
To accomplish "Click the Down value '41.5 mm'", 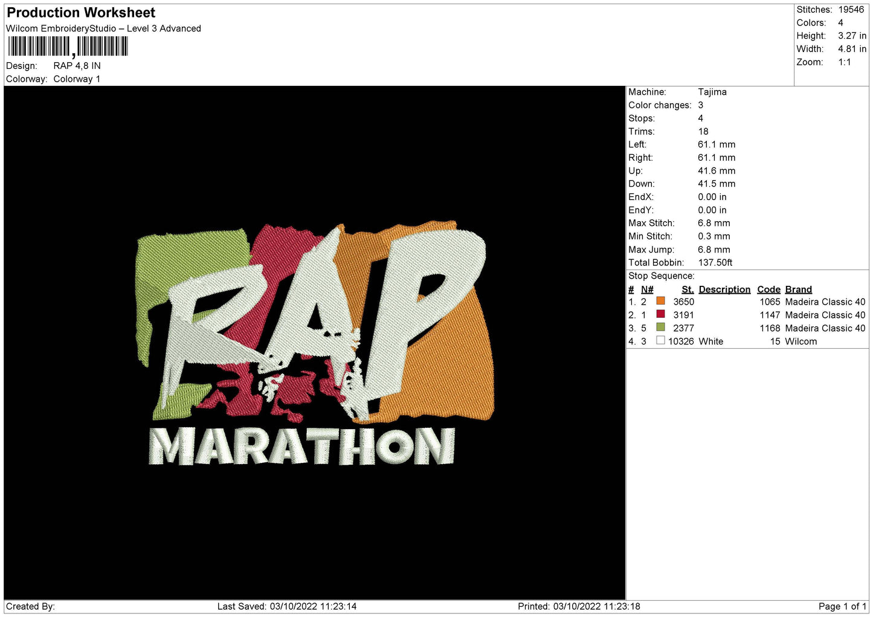I will pos(717,184).
